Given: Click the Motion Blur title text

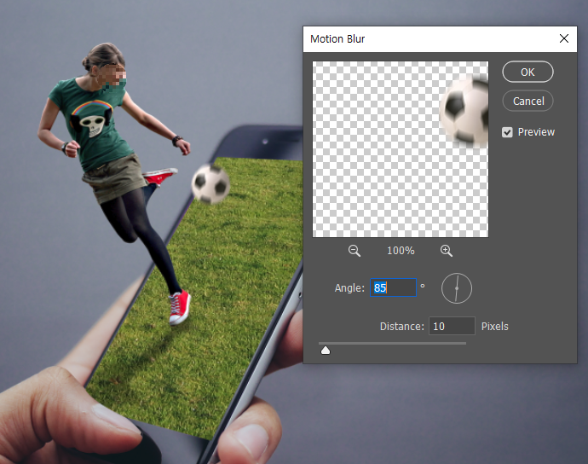Looking at the screenshot, I should [x=337, y=39].
